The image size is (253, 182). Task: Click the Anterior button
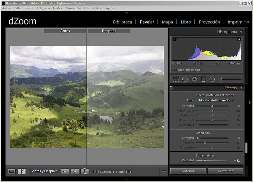pos(188,171)
